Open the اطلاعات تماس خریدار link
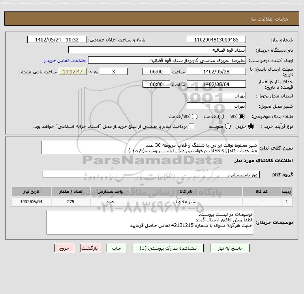The width and height of the screenshot is (304, 294). coord(65,60)
